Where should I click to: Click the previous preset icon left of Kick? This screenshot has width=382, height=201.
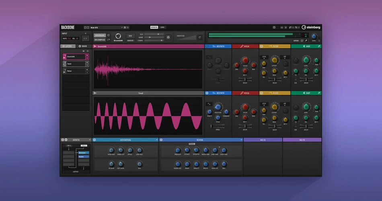pos(85,27)
